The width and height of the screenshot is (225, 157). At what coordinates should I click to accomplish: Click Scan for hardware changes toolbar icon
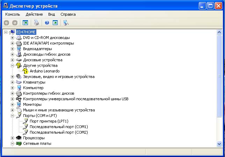(x=66, y=23)
